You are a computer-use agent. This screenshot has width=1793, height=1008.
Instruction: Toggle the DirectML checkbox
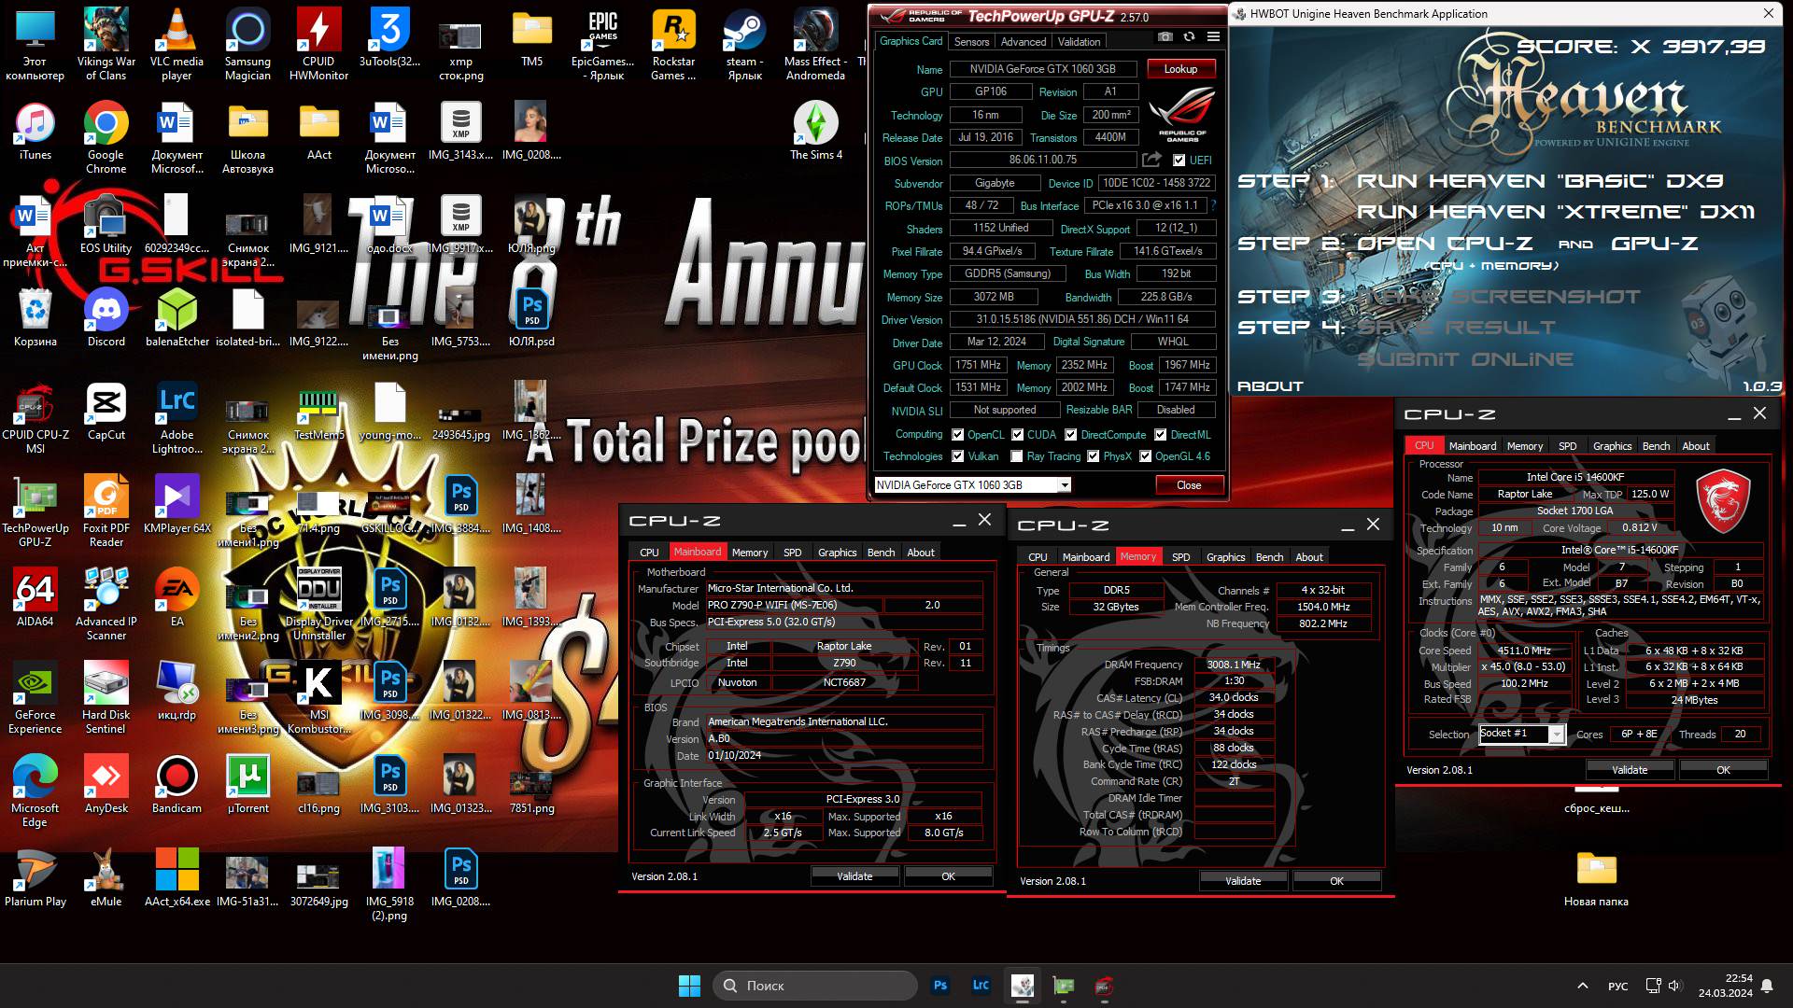tap(1160, 435)
